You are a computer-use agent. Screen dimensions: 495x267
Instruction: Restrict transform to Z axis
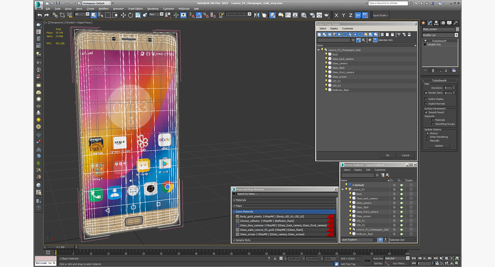point(351,15)
